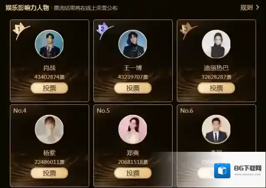Open the 规则 rules link
The height and width of the screenshot is (188, 266).
[246, 7]
